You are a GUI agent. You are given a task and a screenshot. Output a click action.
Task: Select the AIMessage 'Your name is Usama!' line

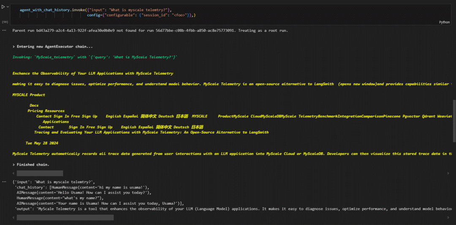coord(100,203)
